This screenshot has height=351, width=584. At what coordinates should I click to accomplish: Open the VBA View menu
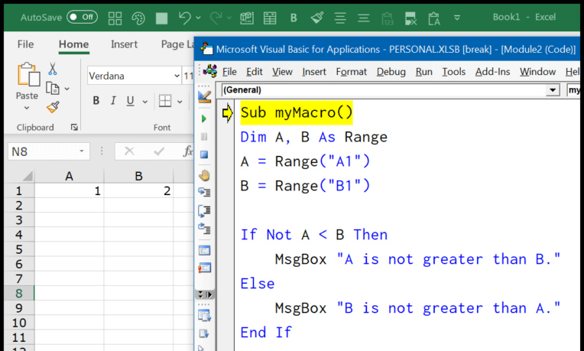tap(282, 72)
